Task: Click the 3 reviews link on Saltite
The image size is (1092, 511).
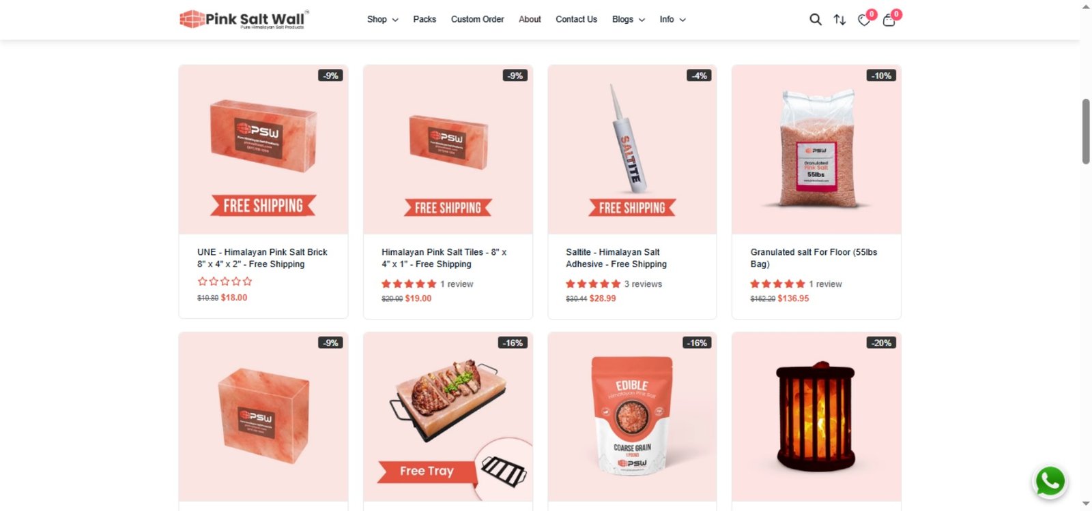Action: point(643,284)
